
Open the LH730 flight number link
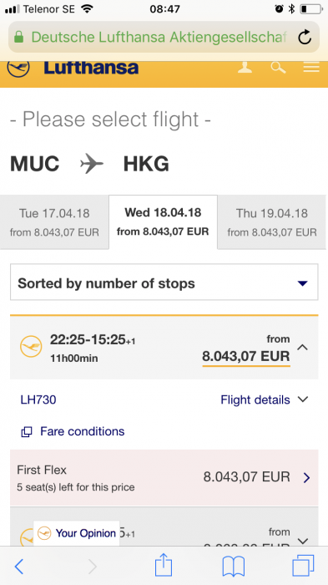click(x=38, y=399)
